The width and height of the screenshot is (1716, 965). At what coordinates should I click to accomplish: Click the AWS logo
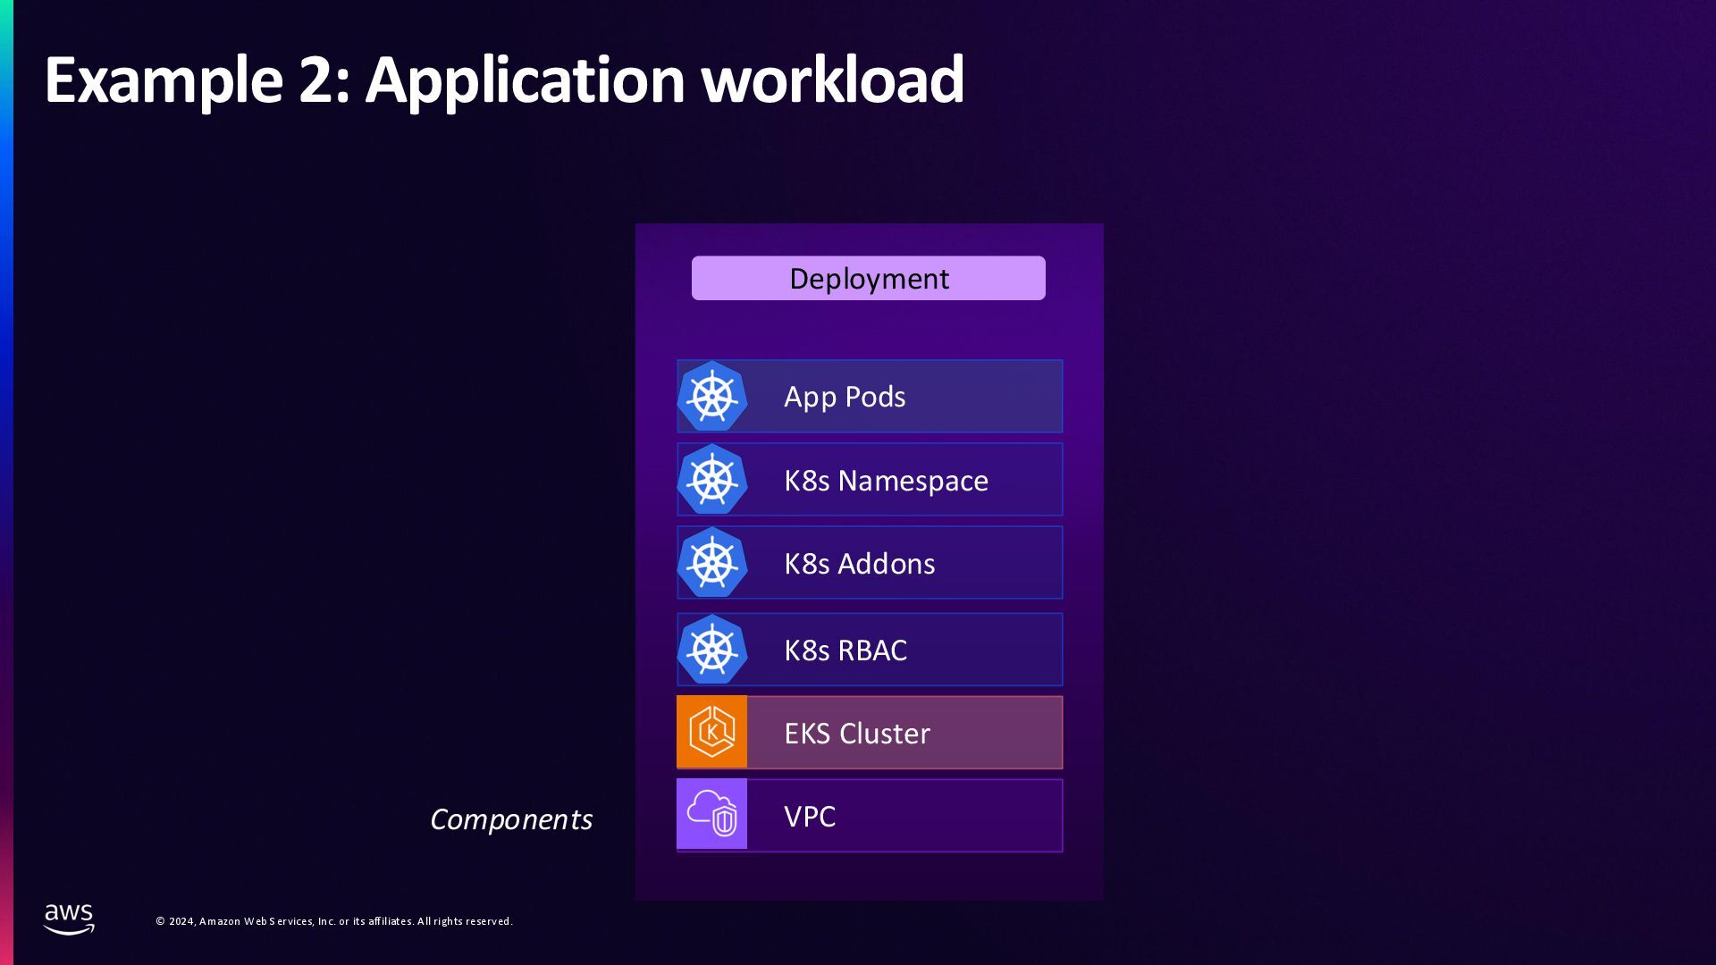pos(69,919)
